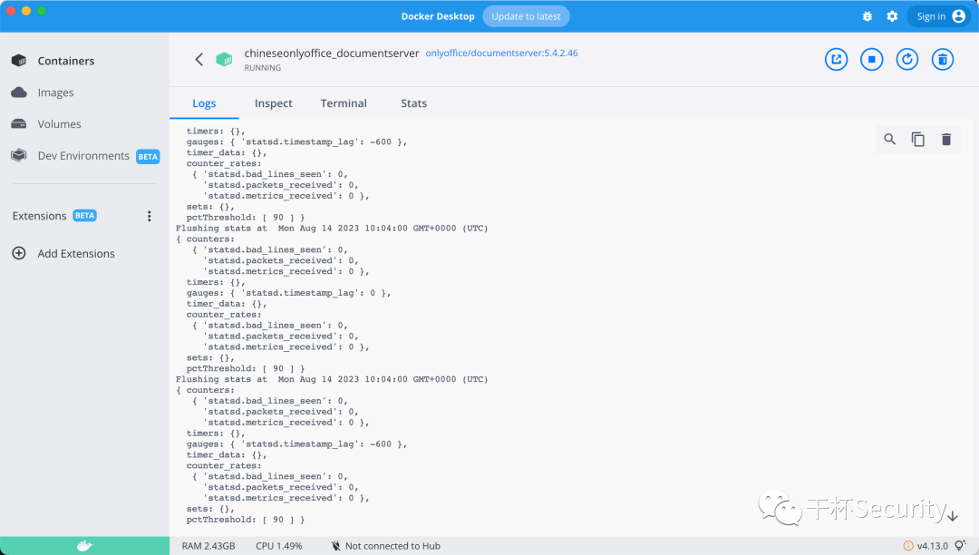Copy logs to clipboard
This screenshot has height=555, width=979.
click(917, 140)
